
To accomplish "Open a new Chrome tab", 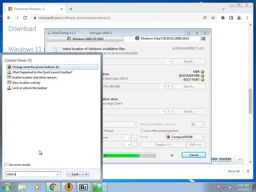I will click(x=71, y=9).
